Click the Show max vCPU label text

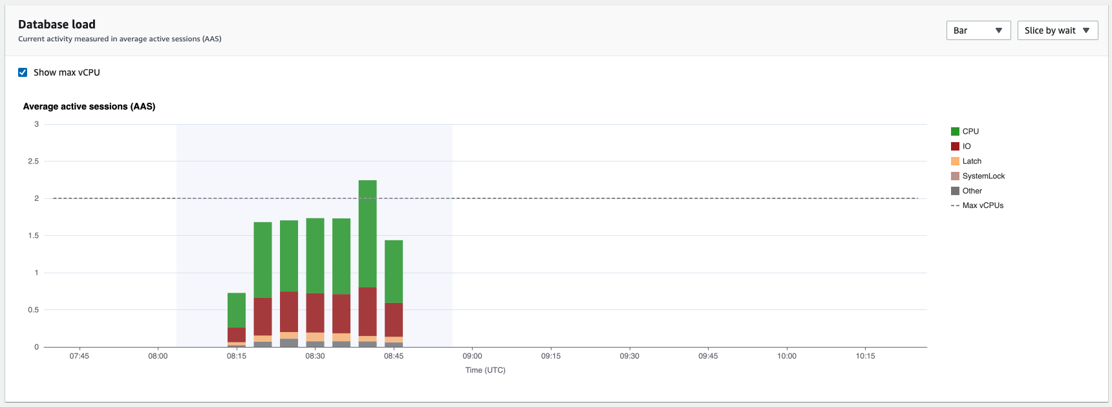pyautogui.click(x=67, y=72)
